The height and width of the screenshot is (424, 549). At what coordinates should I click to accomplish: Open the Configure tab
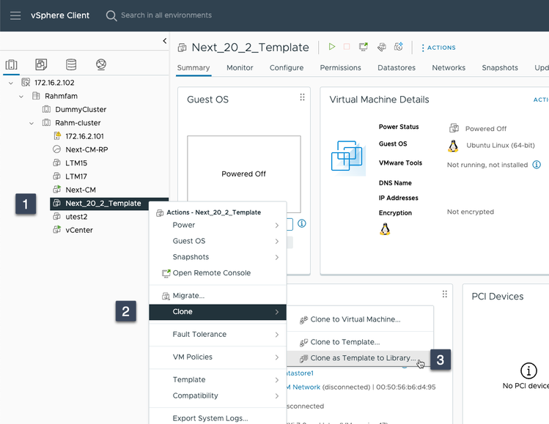(286, 67)
